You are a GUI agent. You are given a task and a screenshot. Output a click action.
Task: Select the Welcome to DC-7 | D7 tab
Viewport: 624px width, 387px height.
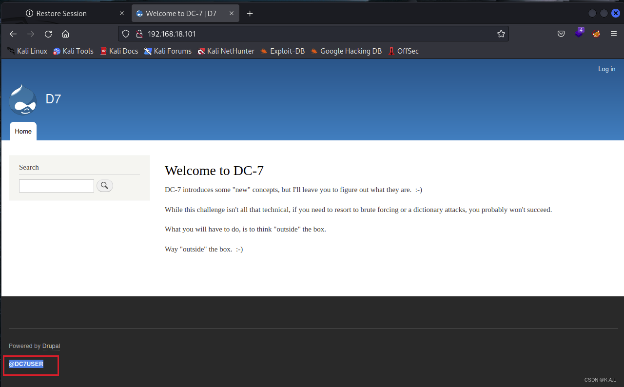coord(186,14)
